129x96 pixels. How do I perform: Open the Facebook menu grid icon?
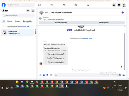114,5
